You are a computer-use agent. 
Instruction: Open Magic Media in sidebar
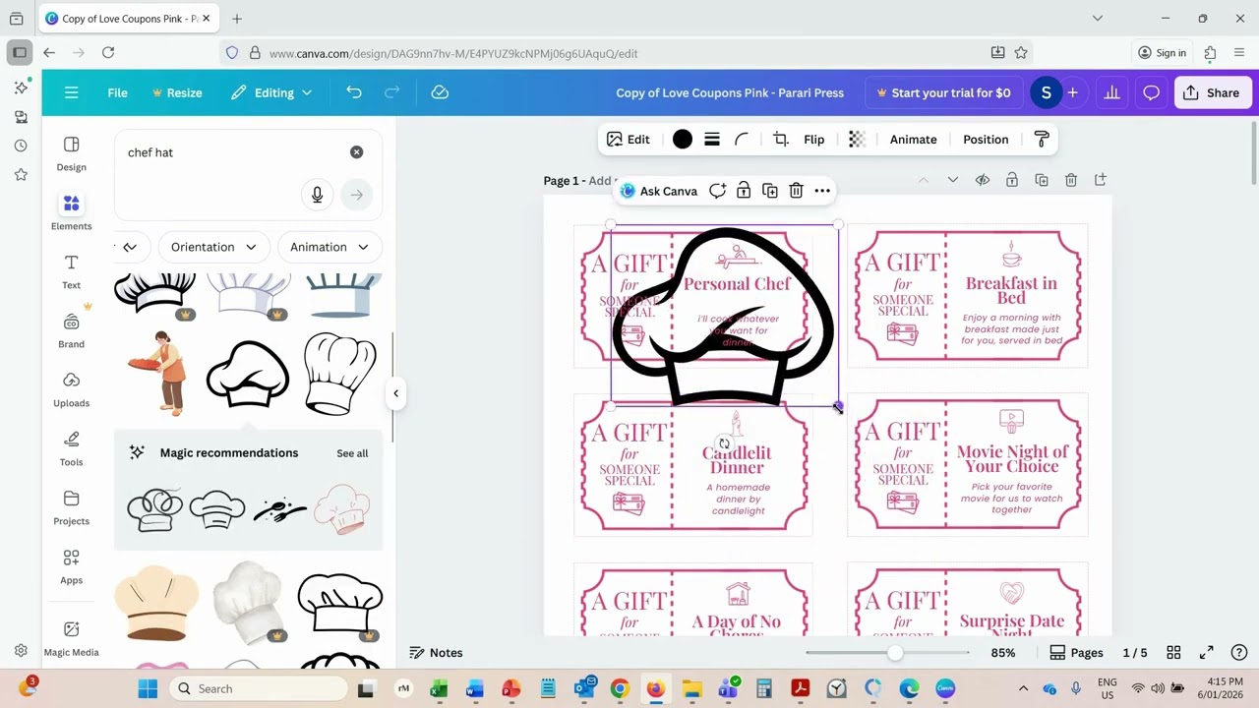pos(71,637)
